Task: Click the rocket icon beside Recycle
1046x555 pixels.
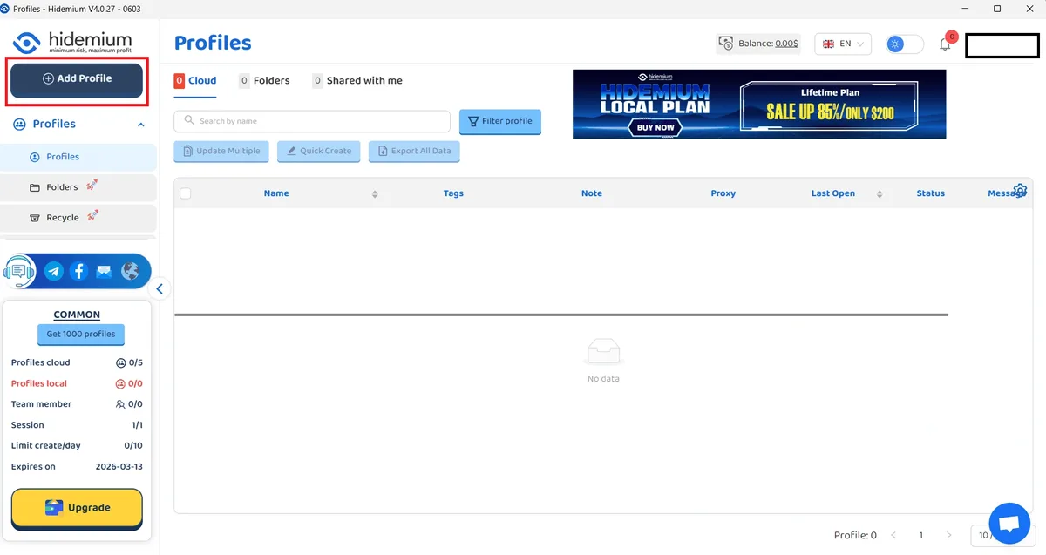Action: coord(92,215)
